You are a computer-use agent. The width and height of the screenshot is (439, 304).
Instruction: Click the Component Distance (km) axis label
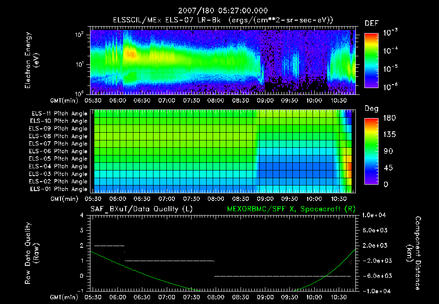click(414, 253)
